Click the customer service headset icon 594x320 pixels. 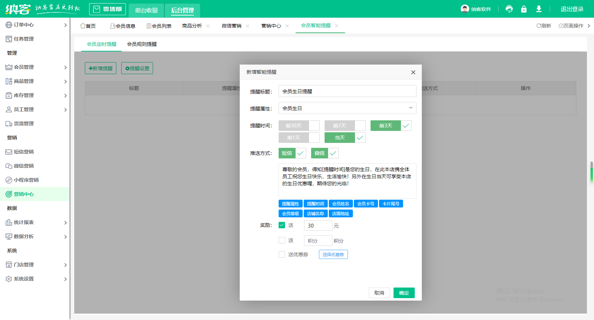[x=509, y=9]
